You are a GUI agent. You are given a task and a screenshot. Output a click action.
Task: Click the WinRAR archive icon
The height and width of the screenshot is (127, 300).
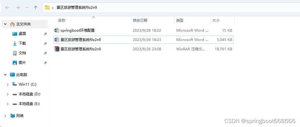click(57, 49)
